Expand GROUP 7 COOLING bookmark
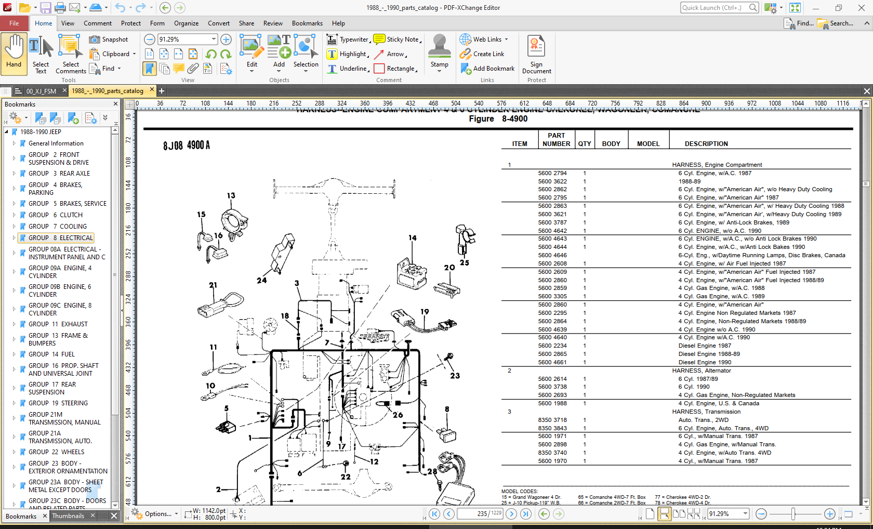Screen dimensions: 873x529 coord(14,227)
